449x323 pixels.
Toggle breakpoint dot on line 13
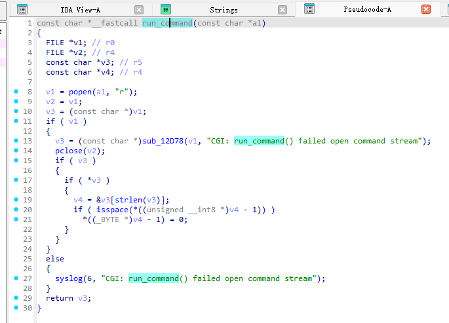(16, 141)
